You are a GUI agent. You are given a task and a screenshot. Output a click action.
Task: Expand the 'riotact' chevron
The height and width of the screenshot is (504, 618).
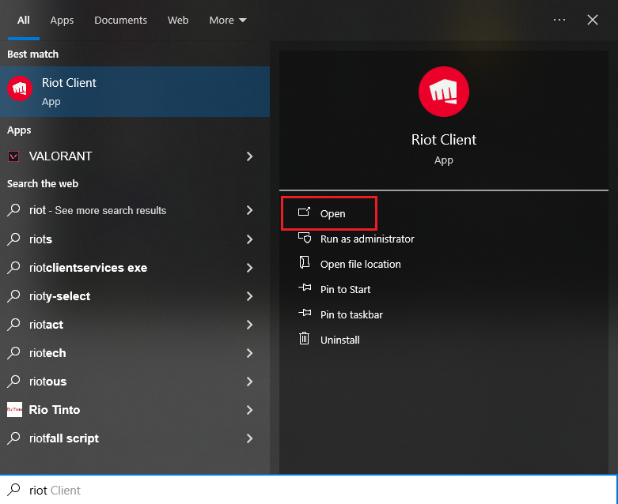click(249, 325)
